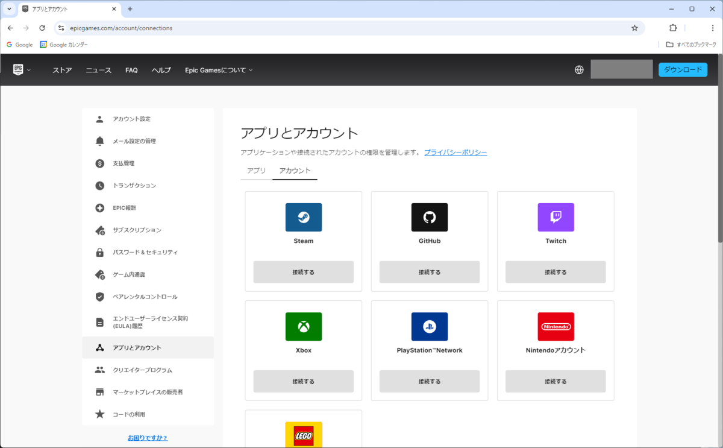The height and width of the screenshot is (448, 723).
Task: Click the Epic Games logo icon
Action: pyautogui.click(x=18, y=70)
